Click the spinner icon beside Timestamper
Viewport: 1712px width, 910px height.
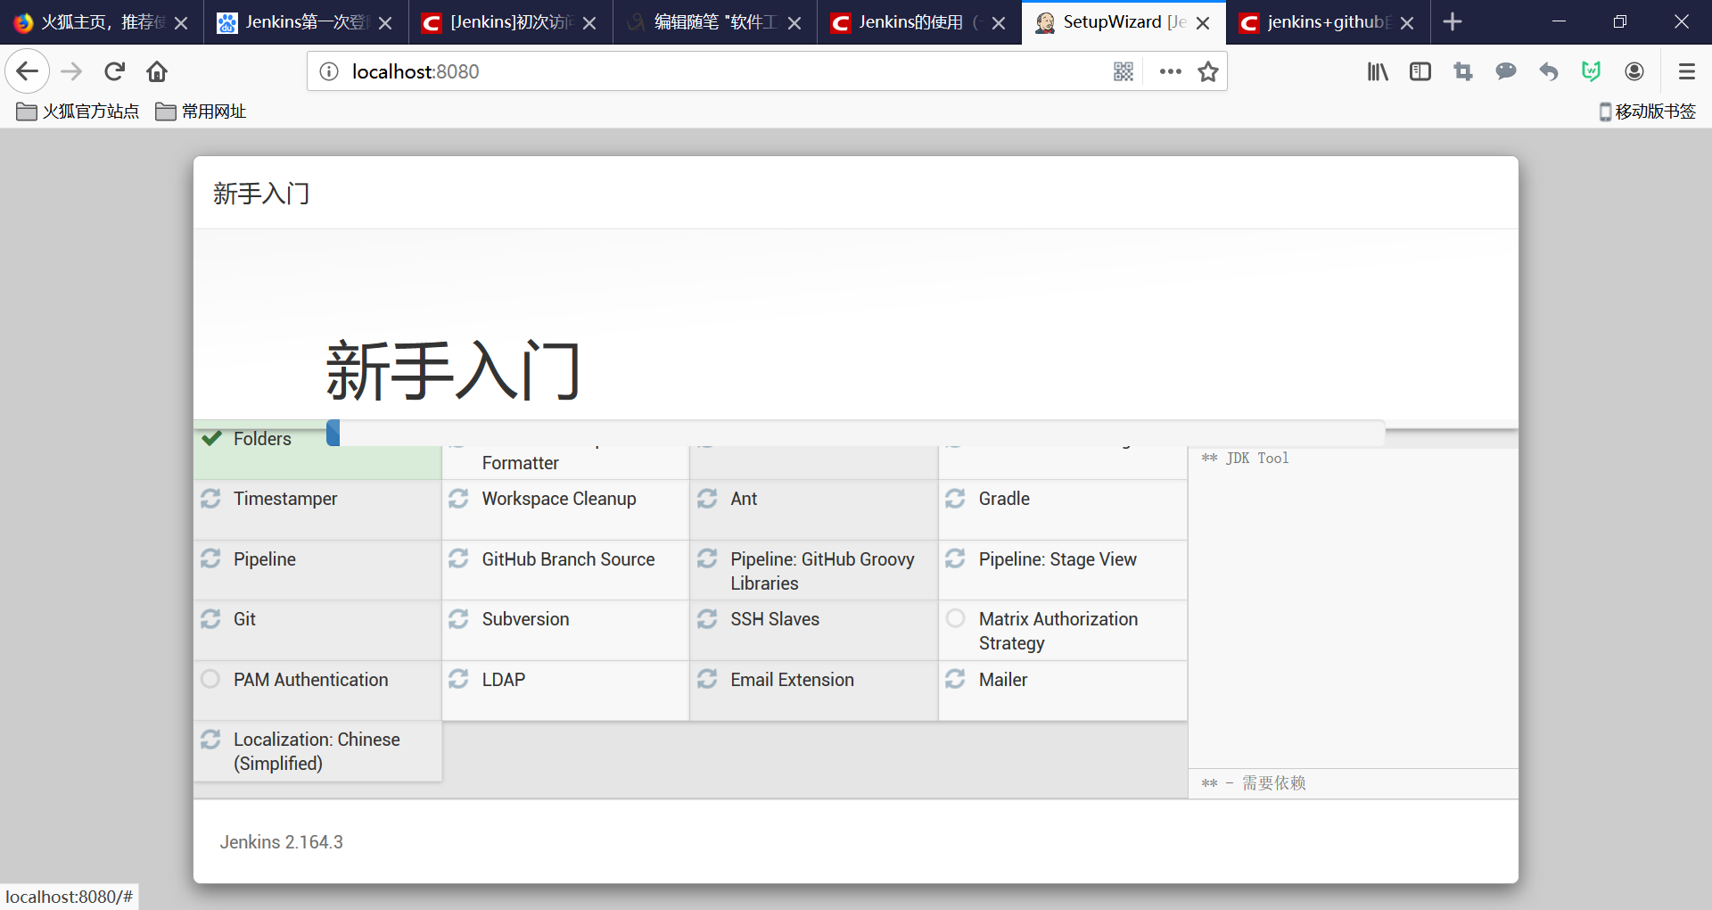(210, 499)
